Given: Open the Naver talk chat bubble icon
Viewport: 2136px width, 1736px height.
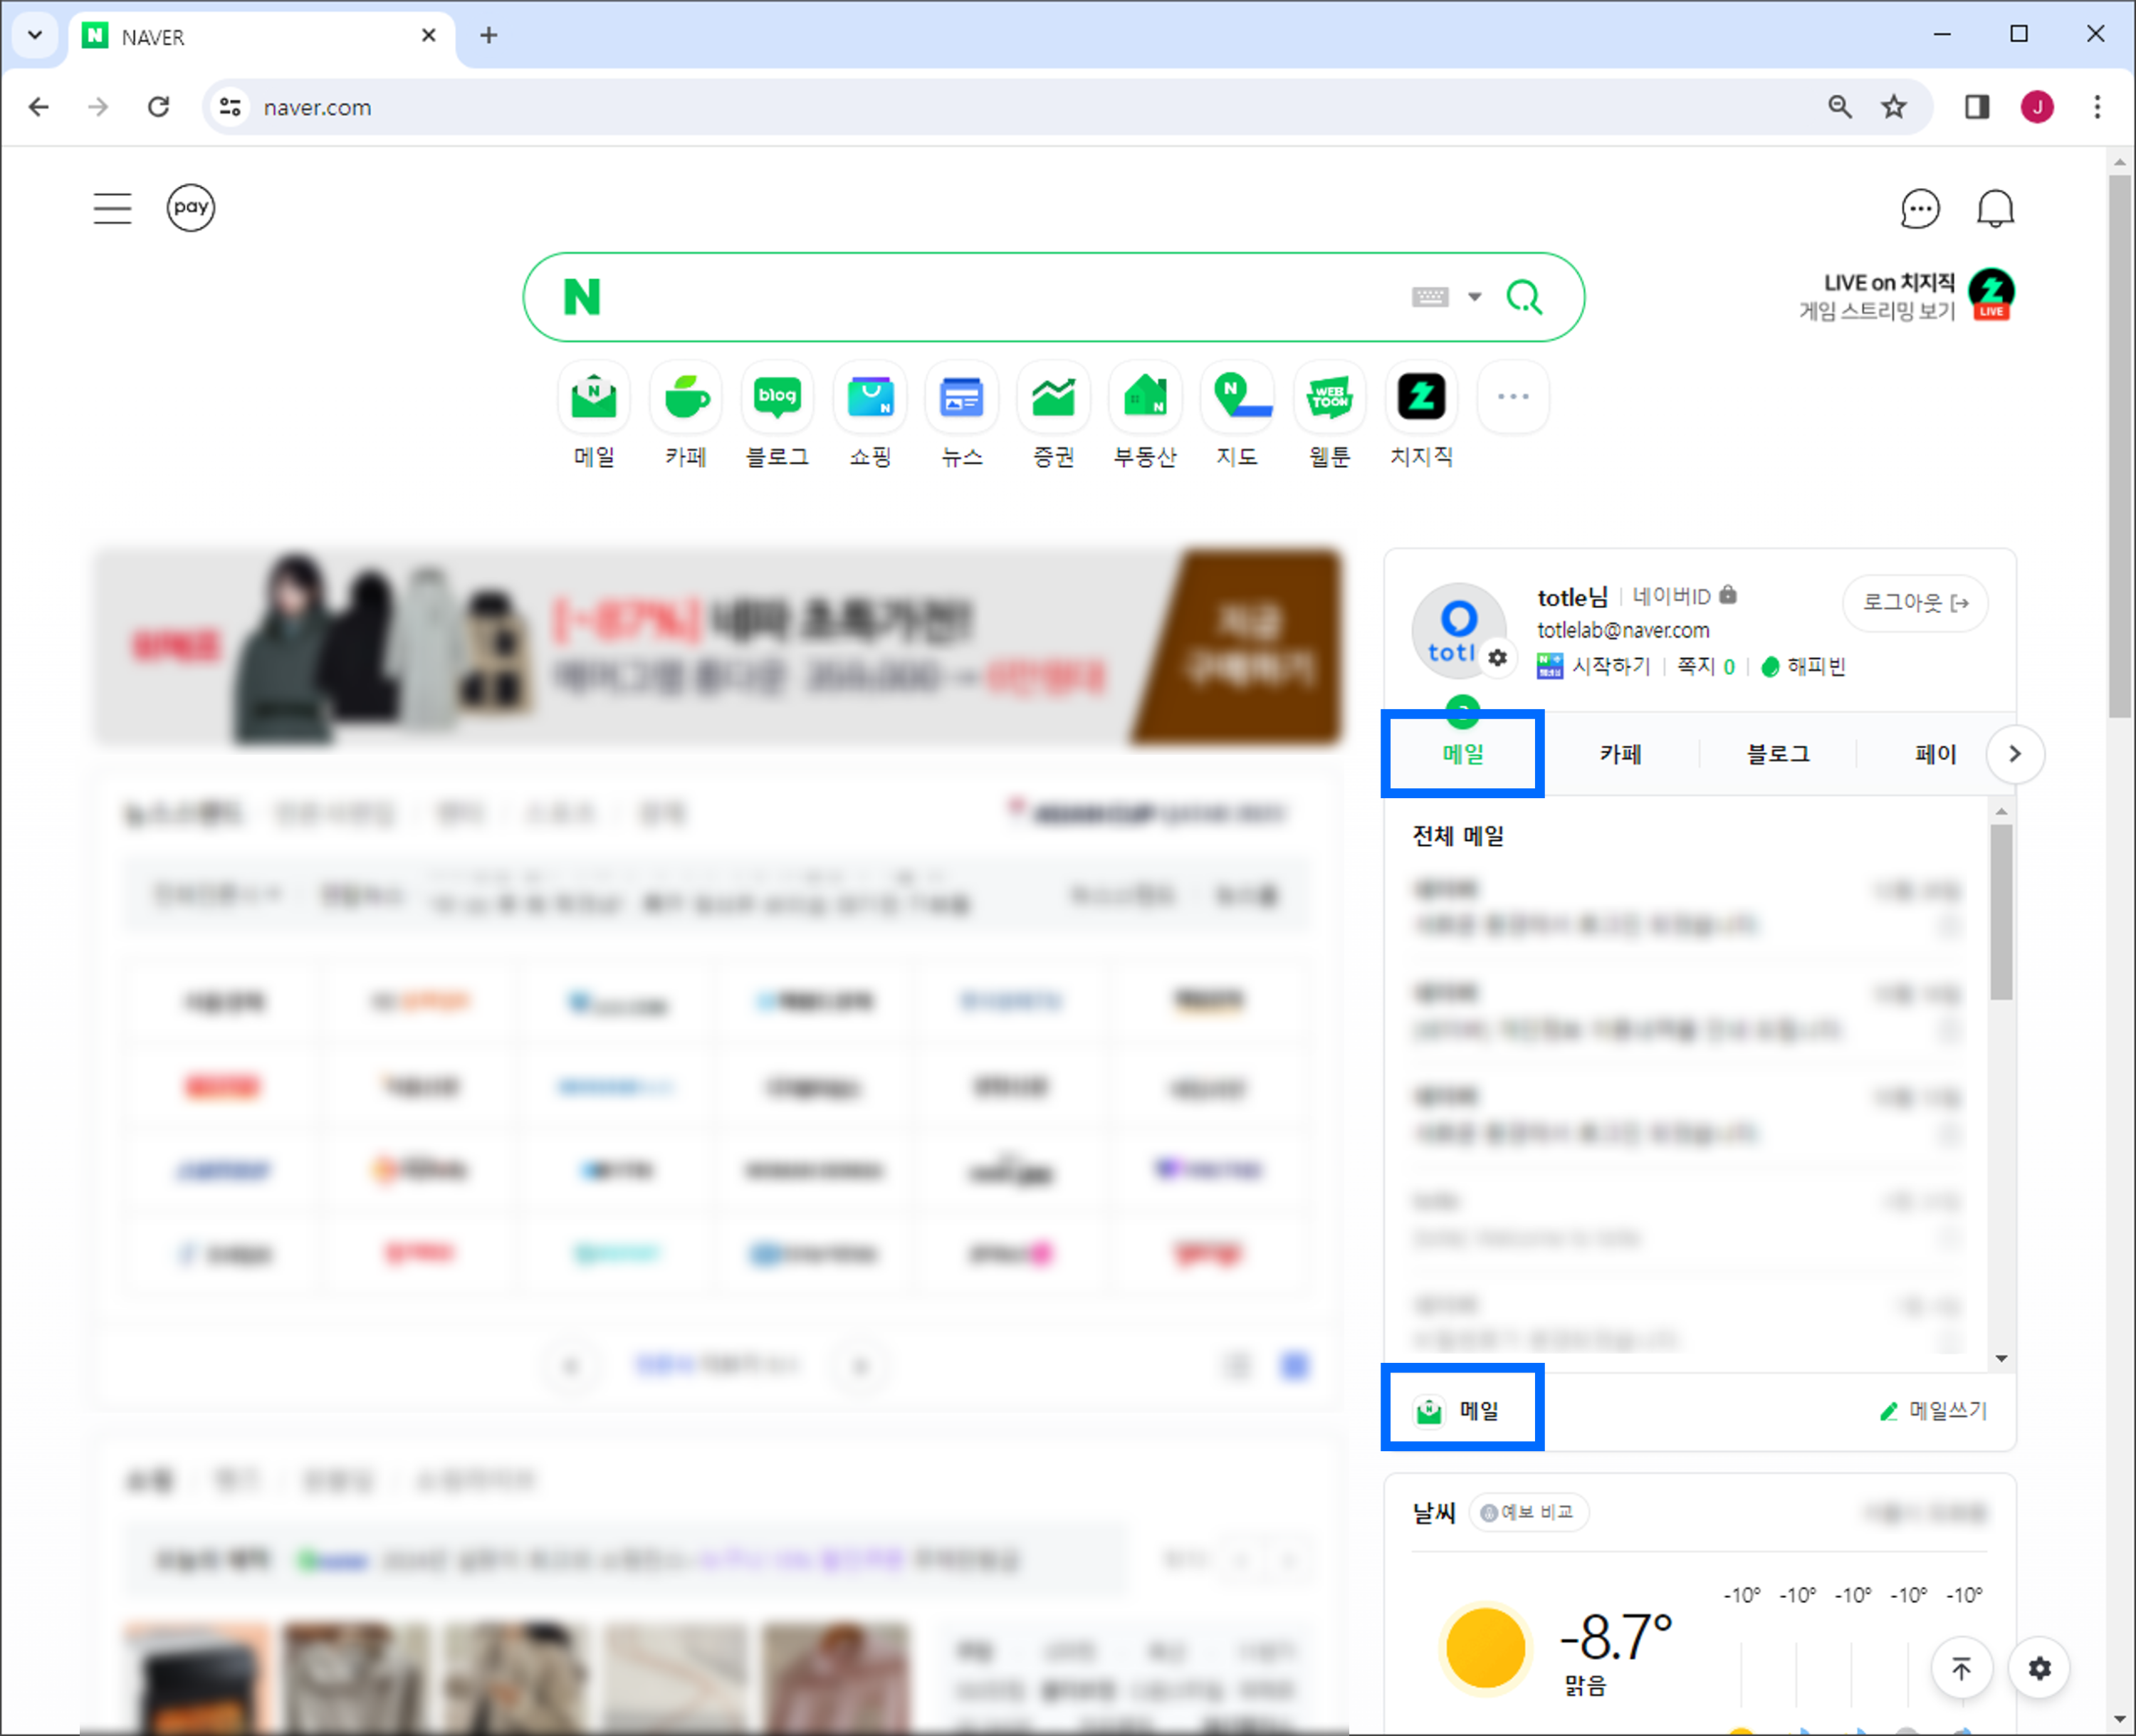Looking at the screenshot, I should (1919, 209).
